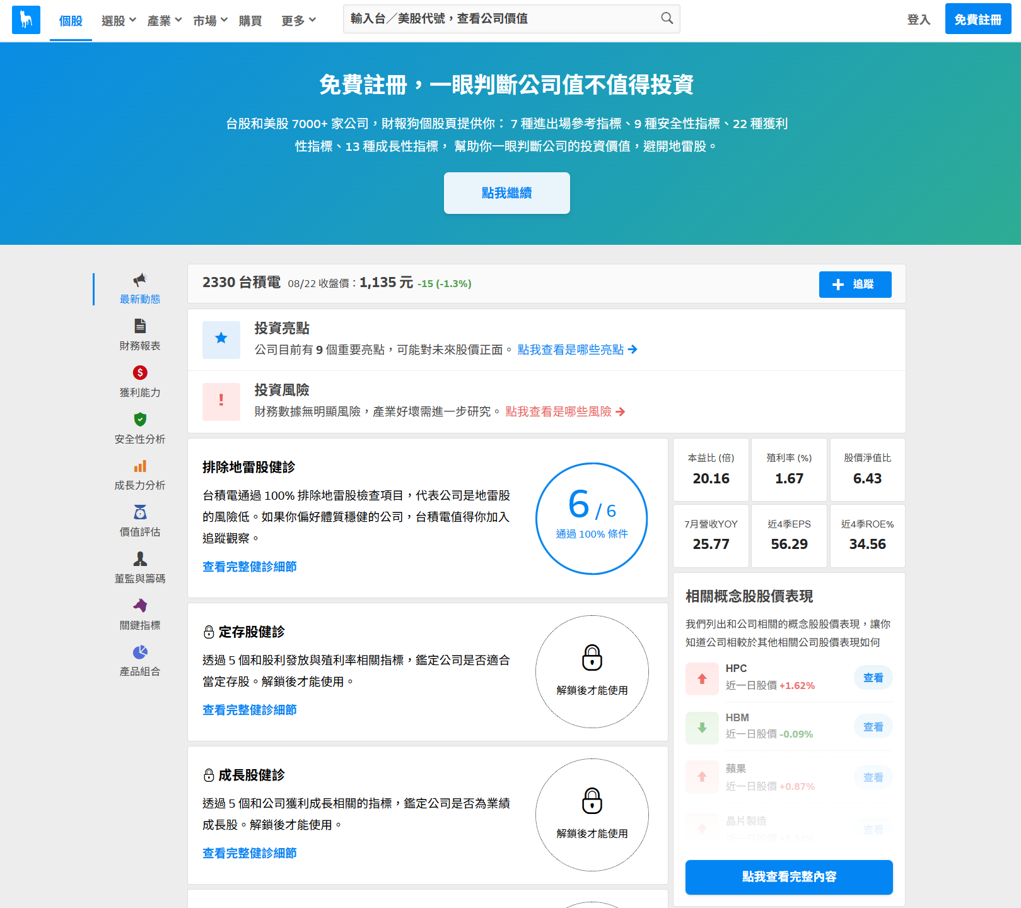Click the dog logo home icon
This screenshot has width=1021, height=908.
(x=26, y=20)
